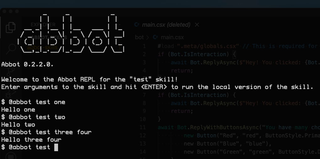Screen dimensions: 320x159
Task: Click 'await Bot.ReplyAsync' on editor line 8
Action: (x=205, y=103)
